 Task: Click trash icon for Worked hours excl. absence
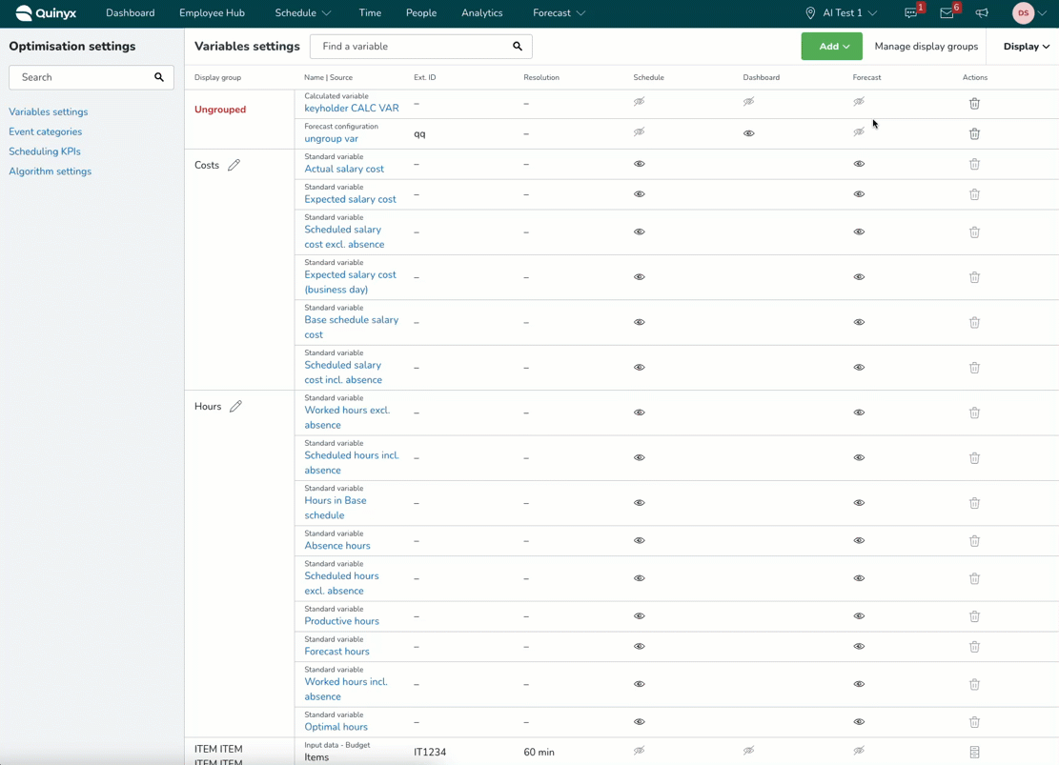coord(974,413)
